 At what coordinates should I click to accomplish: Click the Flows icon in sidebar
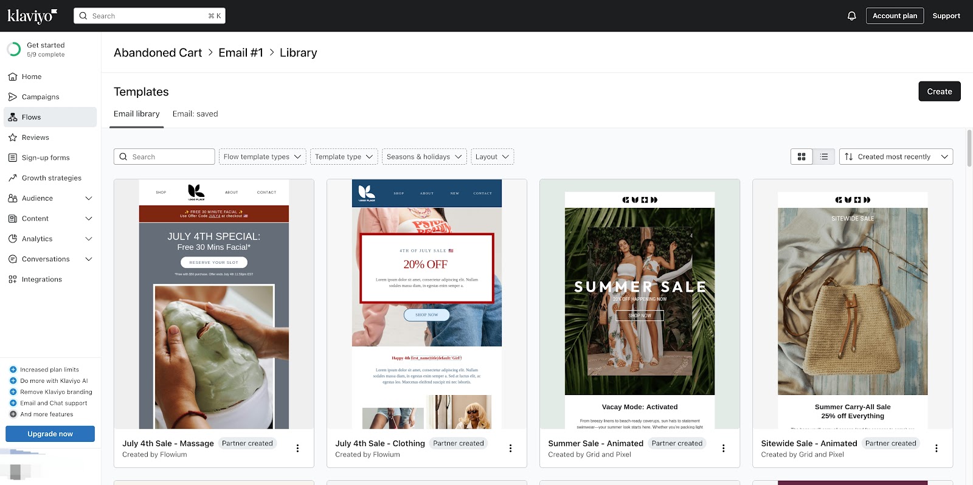point(13,117)
